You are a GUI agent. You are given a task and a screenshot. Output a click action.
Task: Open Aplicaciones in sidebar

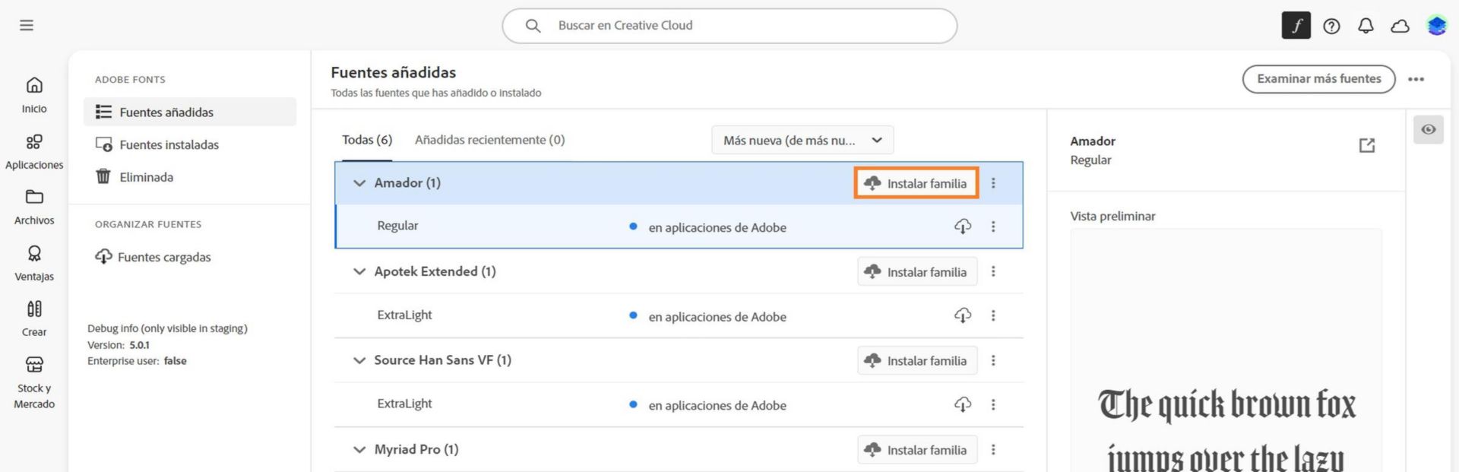coord(34,151)
